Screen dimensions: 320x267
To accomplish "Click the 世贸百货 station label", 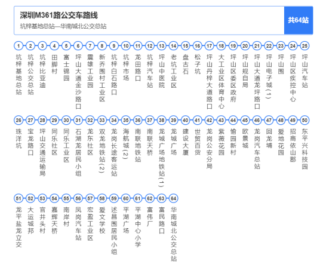I will (198, 142).
